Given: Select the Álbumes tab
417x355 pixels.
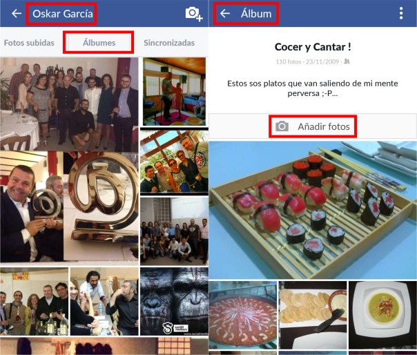Looking at the screenshot, I should coord(99,43).
